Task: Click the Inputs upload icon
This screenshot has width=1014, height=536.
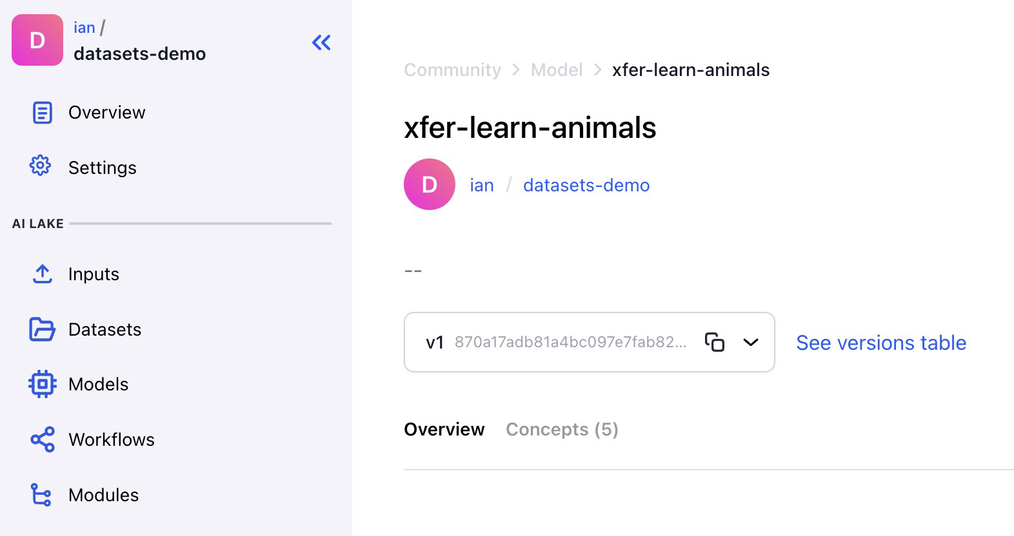Action: [x=42, y=274]
